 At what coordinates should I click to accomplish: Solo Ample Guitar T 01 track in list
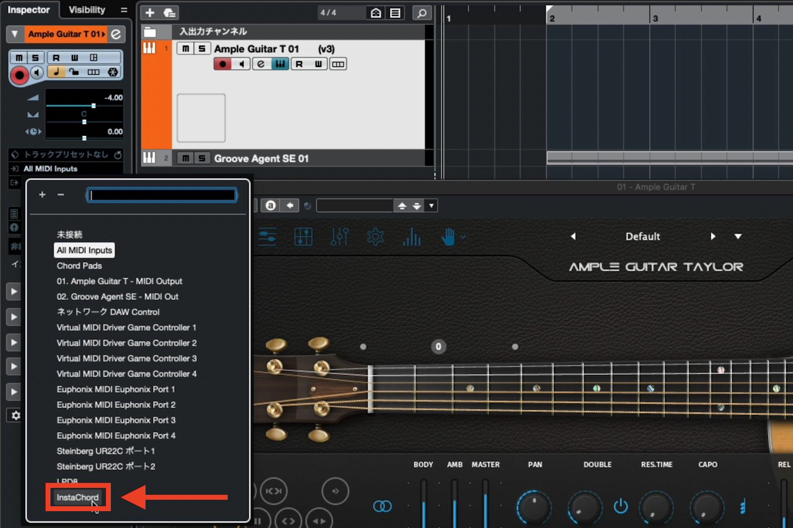pyautogui.click(x=201, y=49)
